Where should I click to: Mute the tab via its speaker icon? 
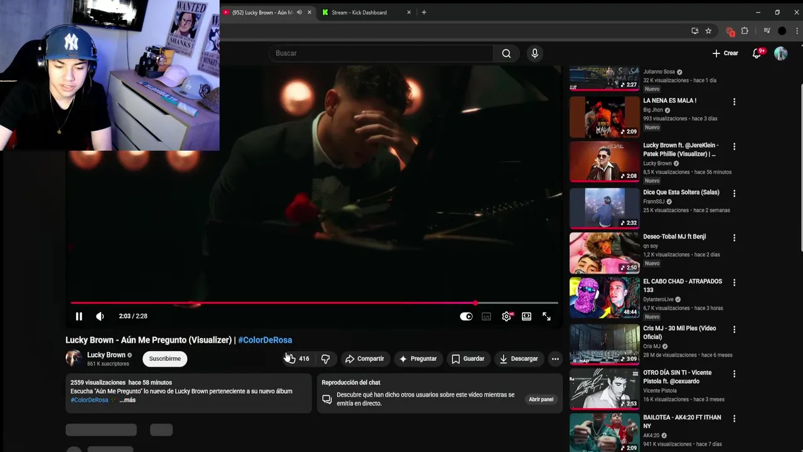point(299,13)
